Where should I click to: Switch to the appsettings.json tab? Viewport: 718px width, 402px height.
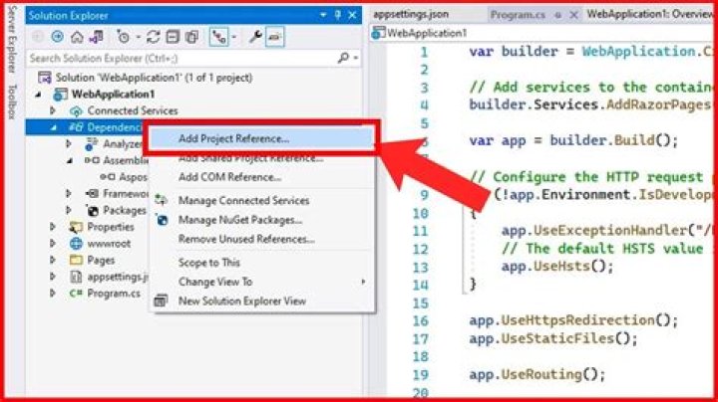[x=411, y=14]
